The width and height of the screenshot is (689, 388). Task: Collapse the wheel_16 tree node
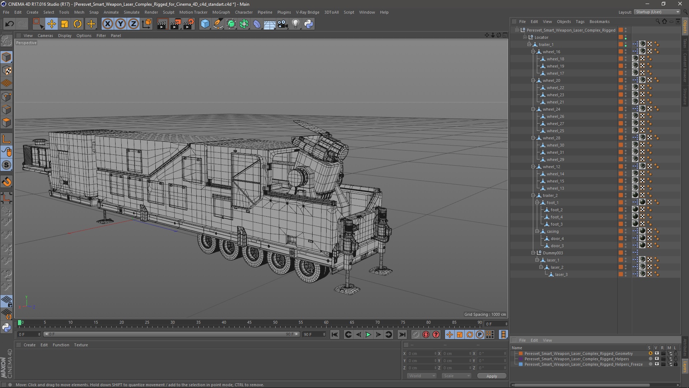[533, 52]
